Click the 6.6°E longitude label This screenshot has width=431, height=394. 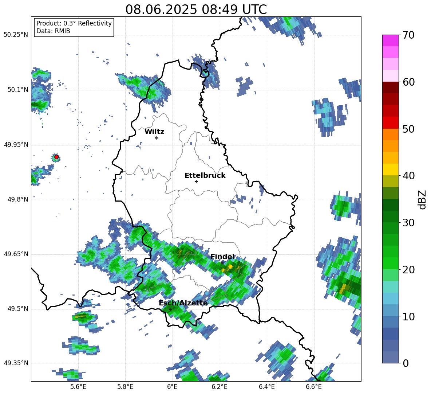coord(314,387)
